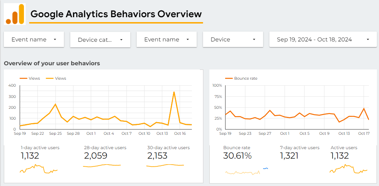Click the Bounce rate legend entry

[x=241, y=78]
